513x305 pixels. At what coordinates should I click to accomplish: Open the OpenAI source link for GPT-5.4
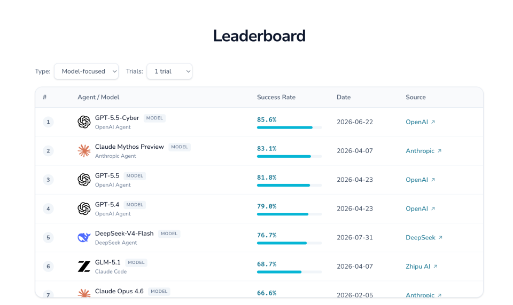pyautogui.click(x=421, y=208)
